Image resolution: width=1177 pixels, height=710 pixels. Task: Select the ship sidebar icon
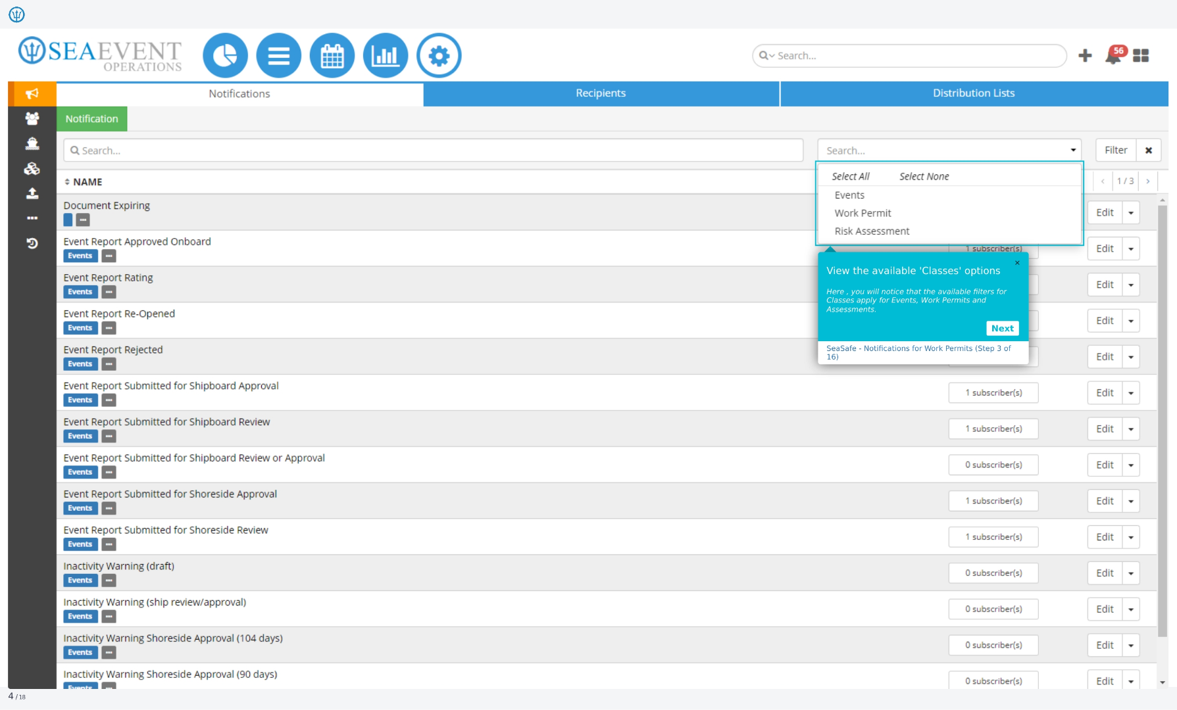pos(32,143)
